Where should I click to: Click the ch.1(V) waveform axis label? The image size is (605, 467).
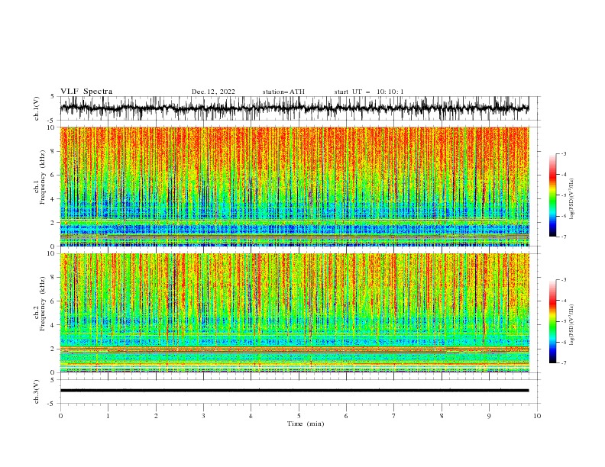(x=37, y=108)
